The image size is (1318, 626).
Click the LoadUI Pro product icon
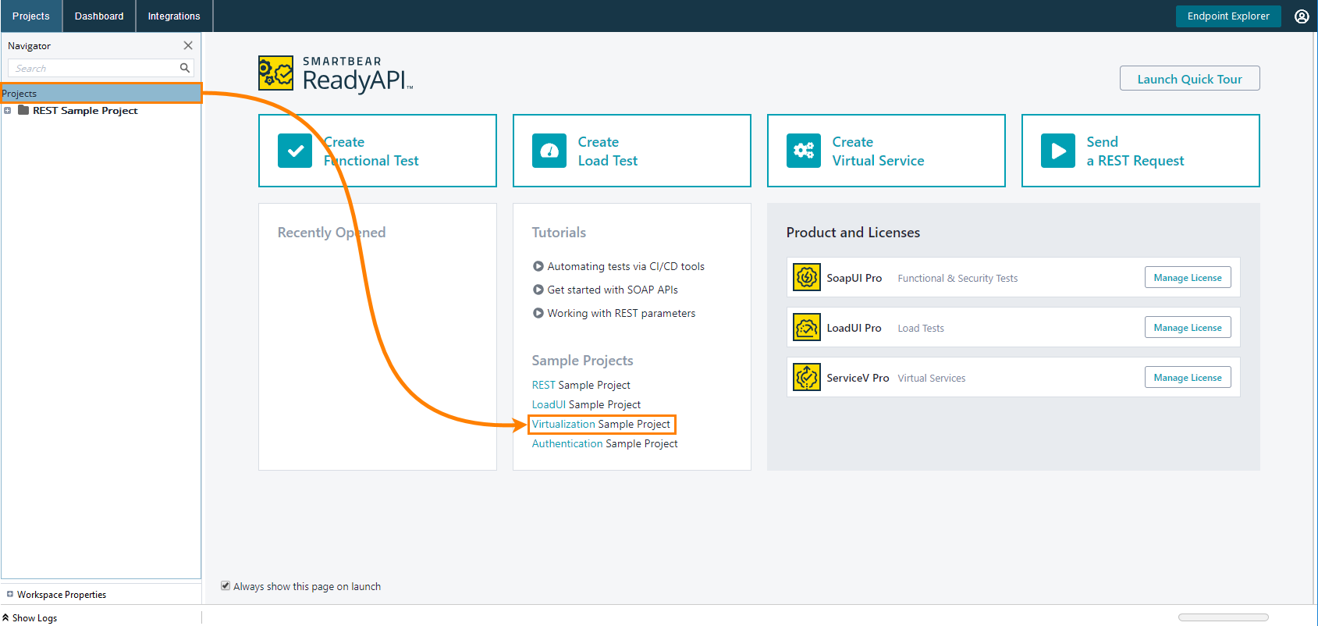click(x=807, y=327)
